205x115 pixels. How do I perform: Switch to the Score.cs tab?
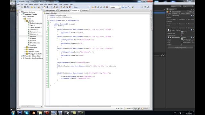coord(85,11)
